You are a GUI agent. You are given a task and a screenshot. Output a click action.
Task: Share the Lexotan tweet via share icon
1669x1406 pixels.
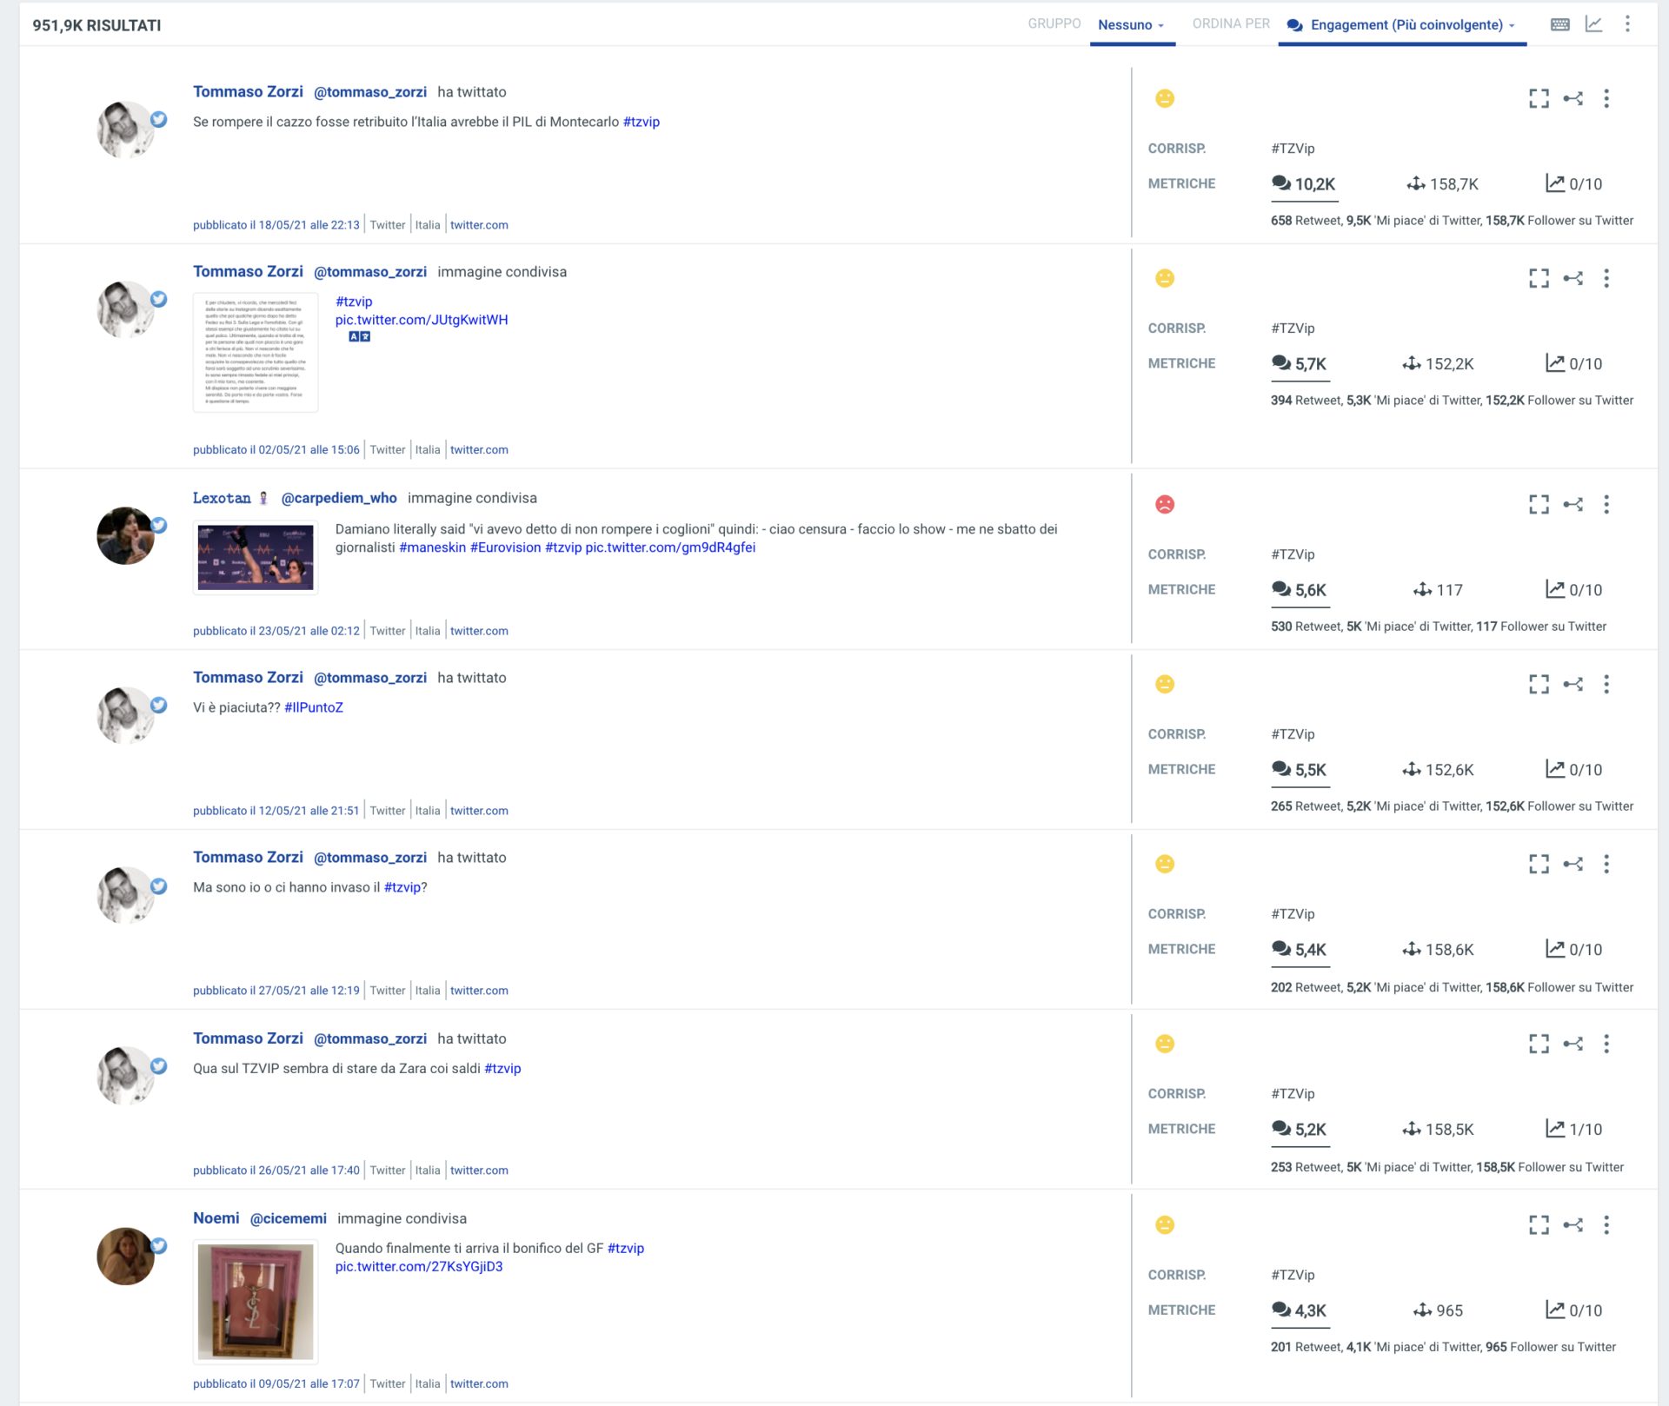(1573, 504)
